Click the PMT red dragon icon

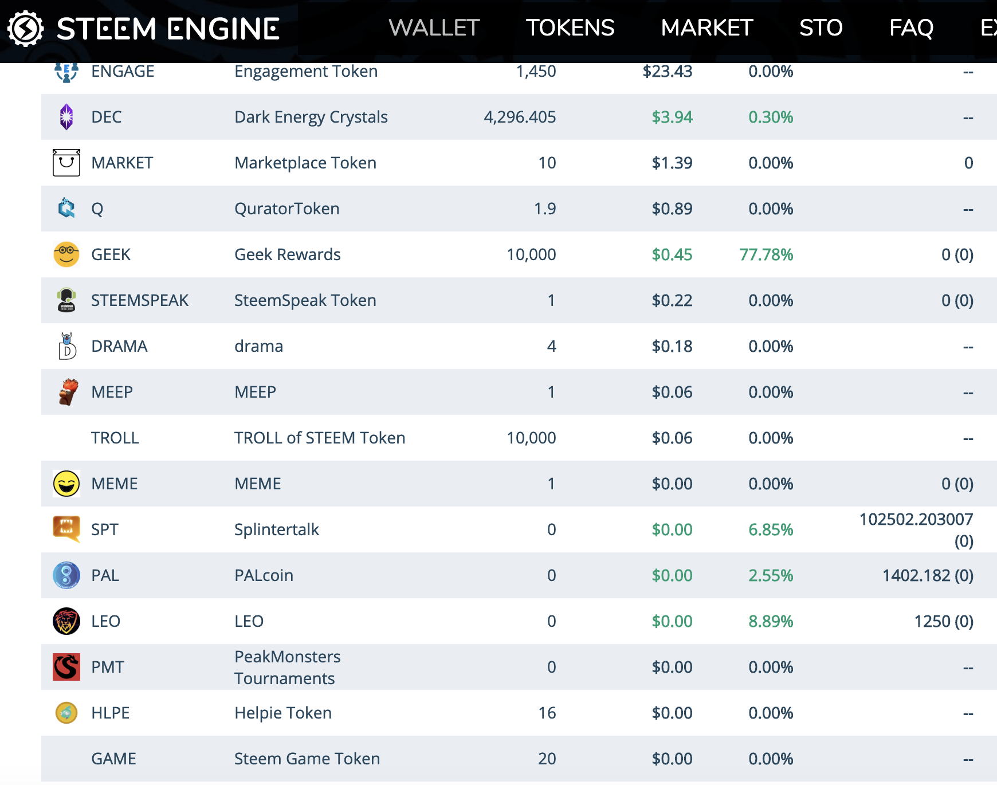coord(66,667)
